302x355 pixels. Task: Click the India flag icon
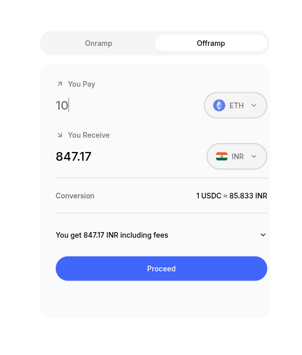[x=222, y=156]
